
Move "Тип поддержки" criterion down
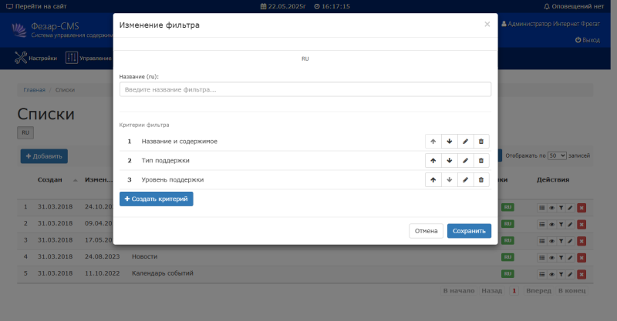(x=449, y=160)
